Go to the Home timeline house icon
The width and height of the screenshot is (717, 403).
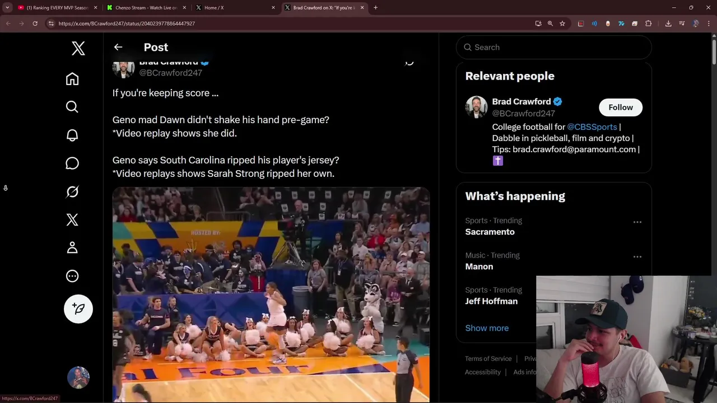[x=72, y=79]
